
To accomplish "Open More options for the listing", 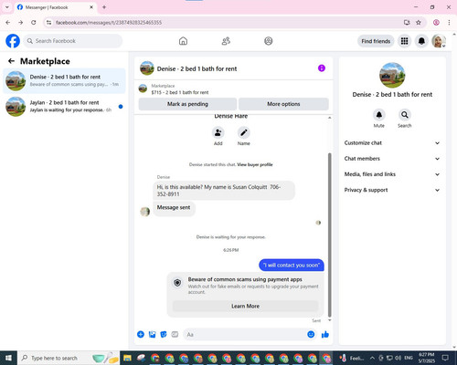I will click(x=283, y=104).
